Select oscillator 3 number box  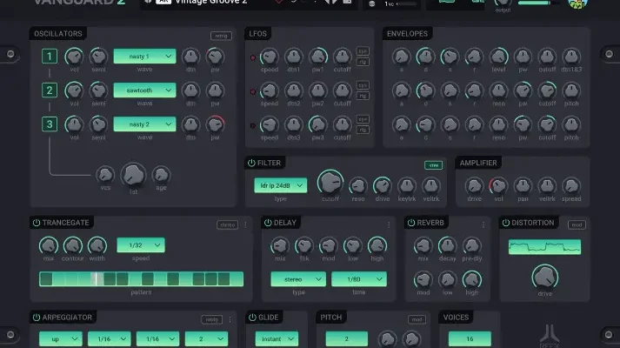click(50, 124)
